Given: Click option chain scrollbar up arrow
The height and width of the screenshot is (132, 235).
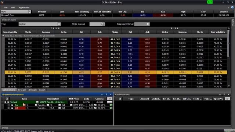Looking at the screenshot, I should pos(229,28).
